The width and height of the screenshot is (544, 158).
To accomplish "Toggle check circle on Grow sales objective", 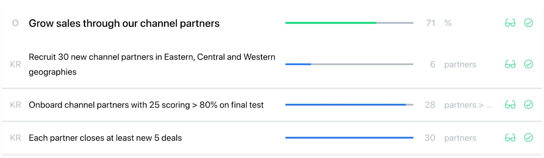I will 528,23.
